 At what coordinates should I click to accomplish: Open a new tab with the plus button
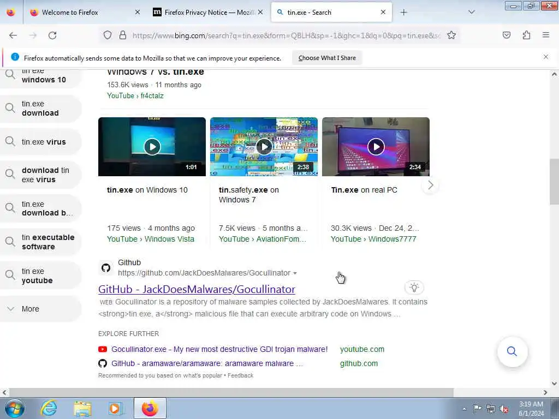click(403, 13)
